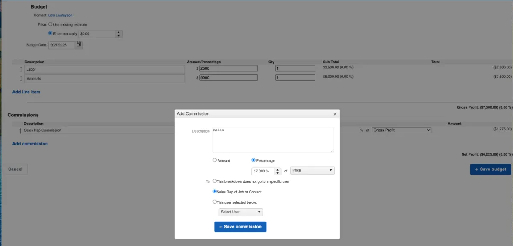This screenshot has width=513, height=246.
Task: Select Sales Rep of Job or Contact
Action: point(215,192)
